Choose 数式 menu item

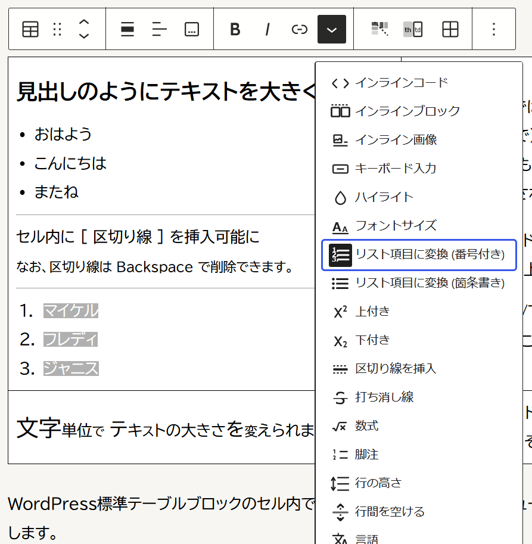pyautogui.click(x=419, y=426)
